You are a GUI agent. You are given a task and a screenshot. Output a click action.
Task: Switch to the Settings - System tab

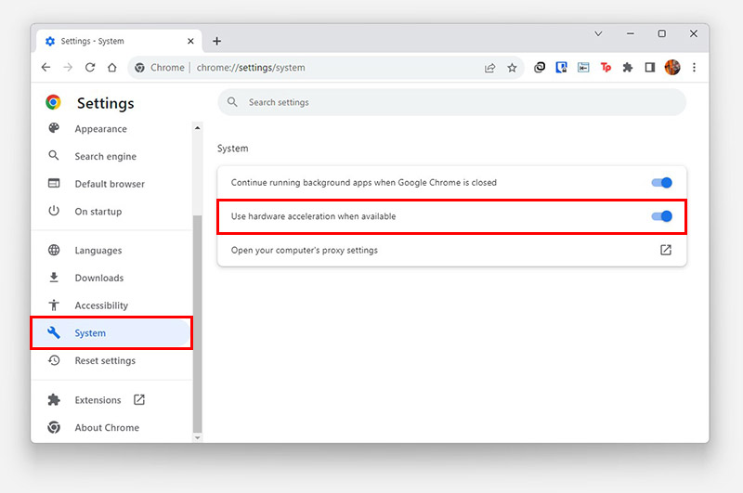coord(120,41)
